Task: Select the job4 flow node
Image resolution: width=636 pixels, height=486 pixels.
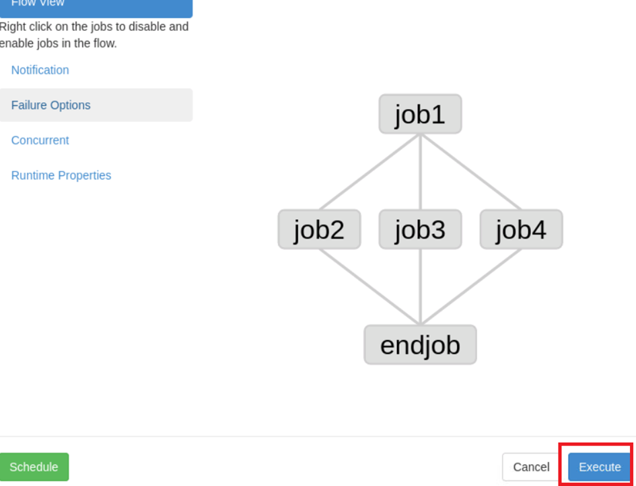Action: 521,230
